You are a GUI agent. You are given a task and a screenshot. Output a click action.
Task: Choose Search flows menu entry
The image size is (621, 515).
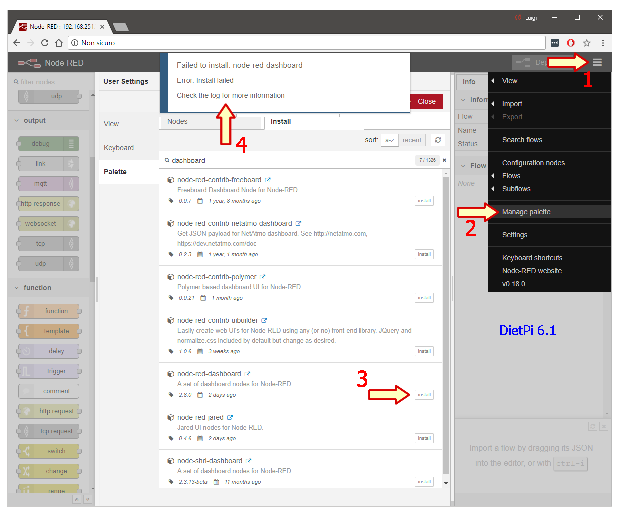click(x=549, y=140)
